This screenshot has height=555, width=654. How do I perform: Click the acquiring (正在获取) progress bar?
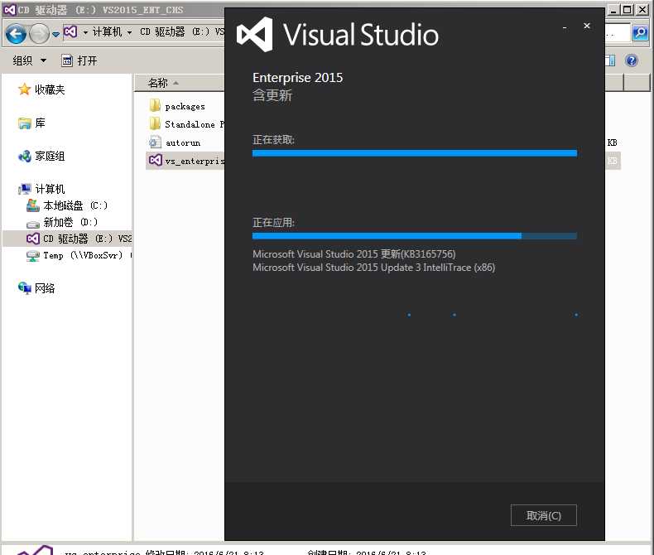[x=415, y=153]
